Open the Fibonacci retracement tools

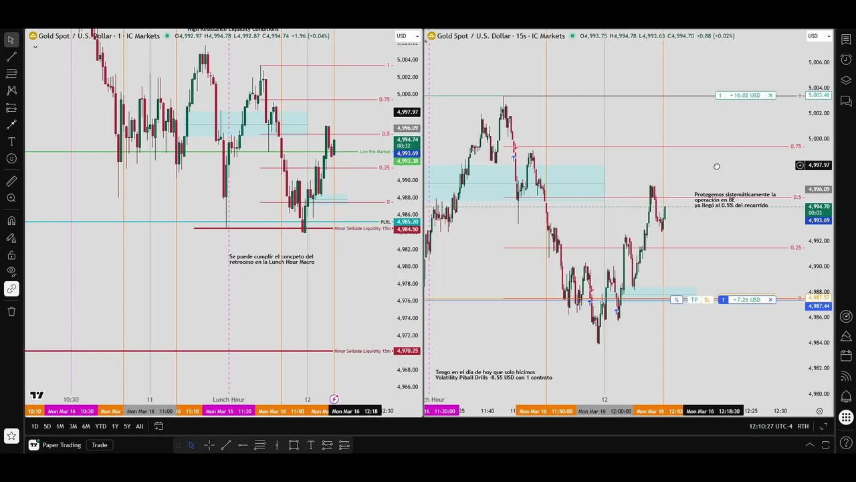(11, 74)
